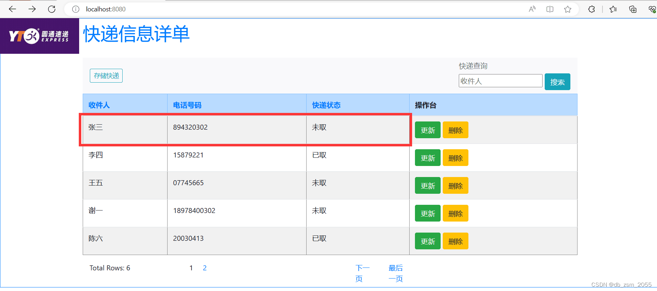Reload the page with refresh icon

coord(52,9)
